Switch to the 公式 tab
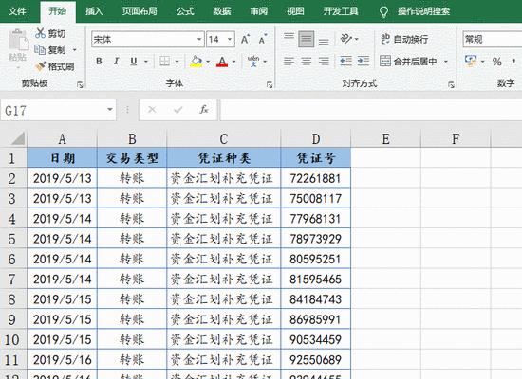This screenshot has width=522, height=379. click(185, 11)
